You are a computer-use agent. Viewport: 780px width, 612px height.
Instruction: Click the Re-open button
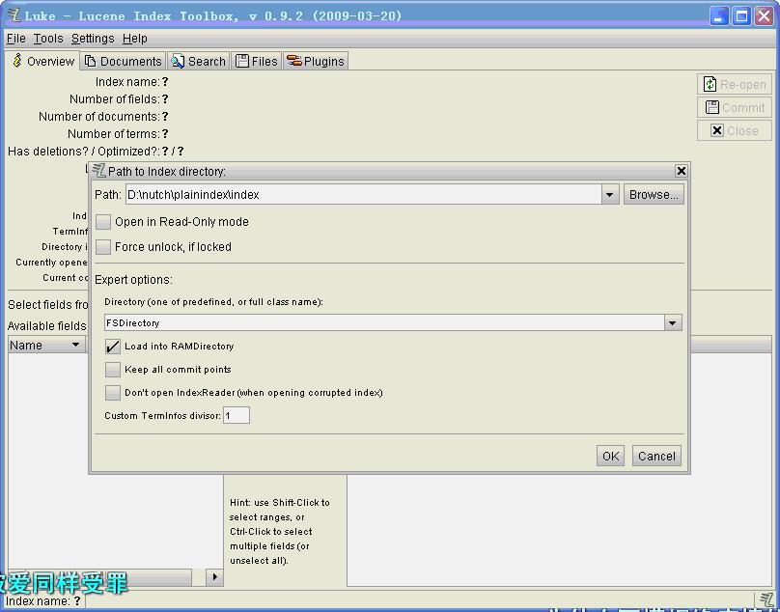click(735, 85)
